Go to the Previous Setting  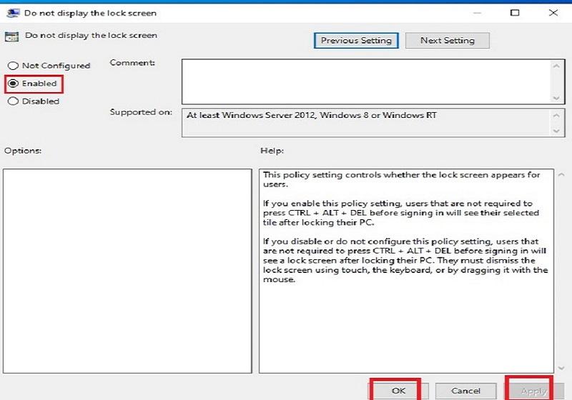(356, 41)
